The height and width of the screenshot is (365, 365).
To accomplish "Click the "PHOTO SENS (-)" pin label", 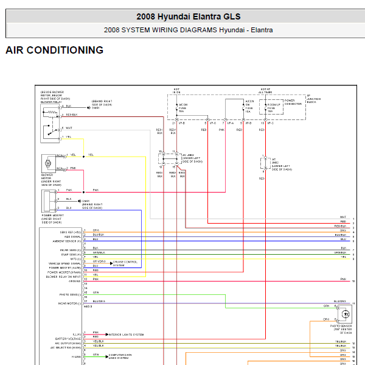I will coord(71,294).
